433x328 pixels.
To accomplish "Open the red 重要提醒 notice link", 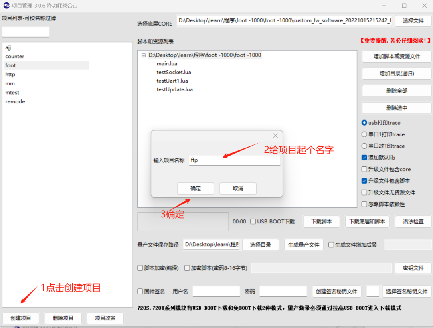I will click(395, 40).
